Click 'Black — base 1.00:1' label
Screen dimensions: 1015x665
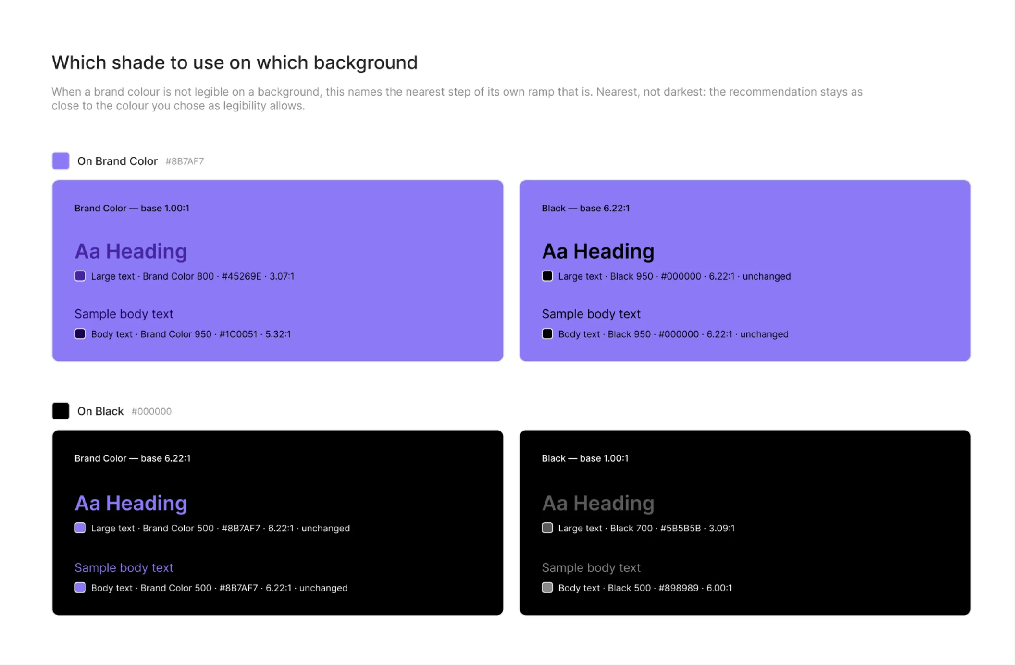(585, 458)
